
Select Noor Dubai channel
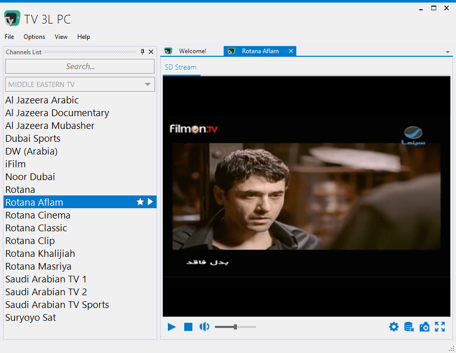[80, 177]
